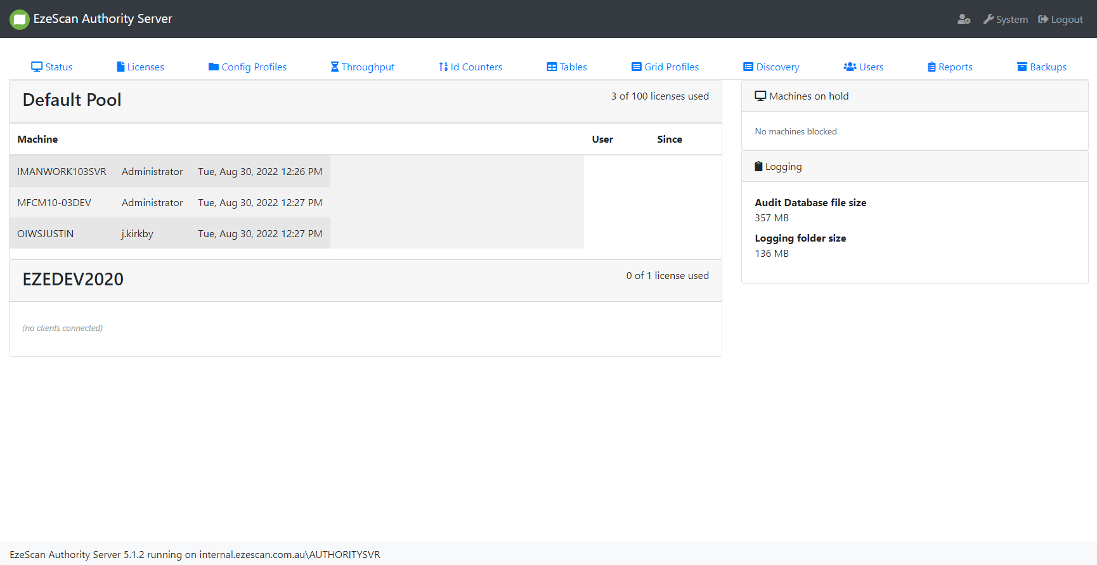Click the wrench icon next to System
Screen dimensions: 1097x565
pos(988,20)
